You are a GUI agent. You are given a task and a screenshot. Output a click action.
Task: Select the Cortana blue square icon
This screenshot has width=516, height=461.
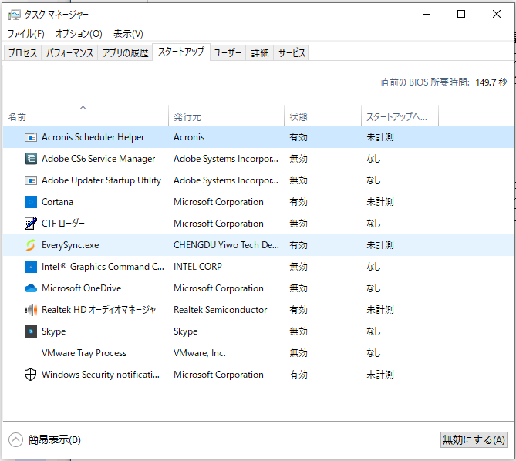pyautogui.click(x=31, y=202)
